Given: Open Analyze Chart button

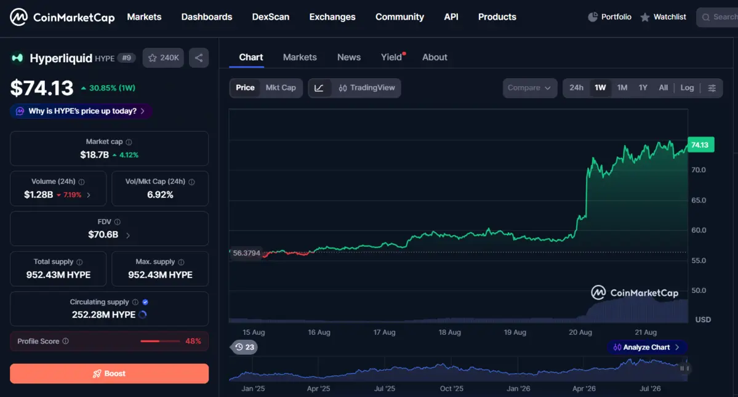Looking at the screenshot, I should point(647,347).
